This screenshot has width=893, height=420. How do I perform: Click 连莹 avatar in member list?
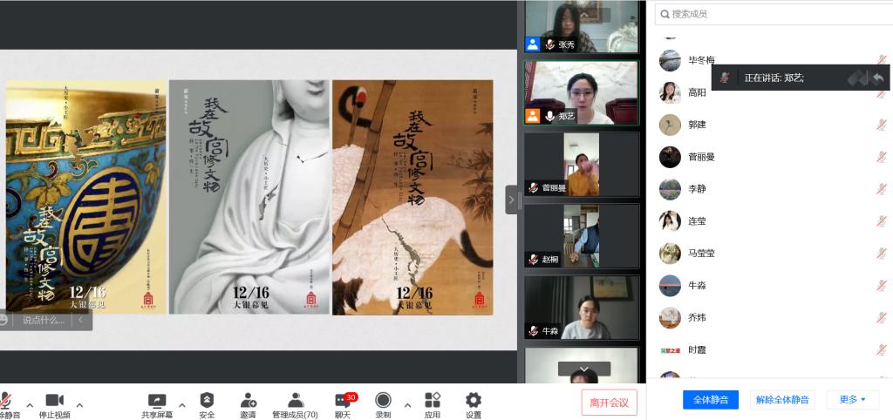tap(670, 220)
